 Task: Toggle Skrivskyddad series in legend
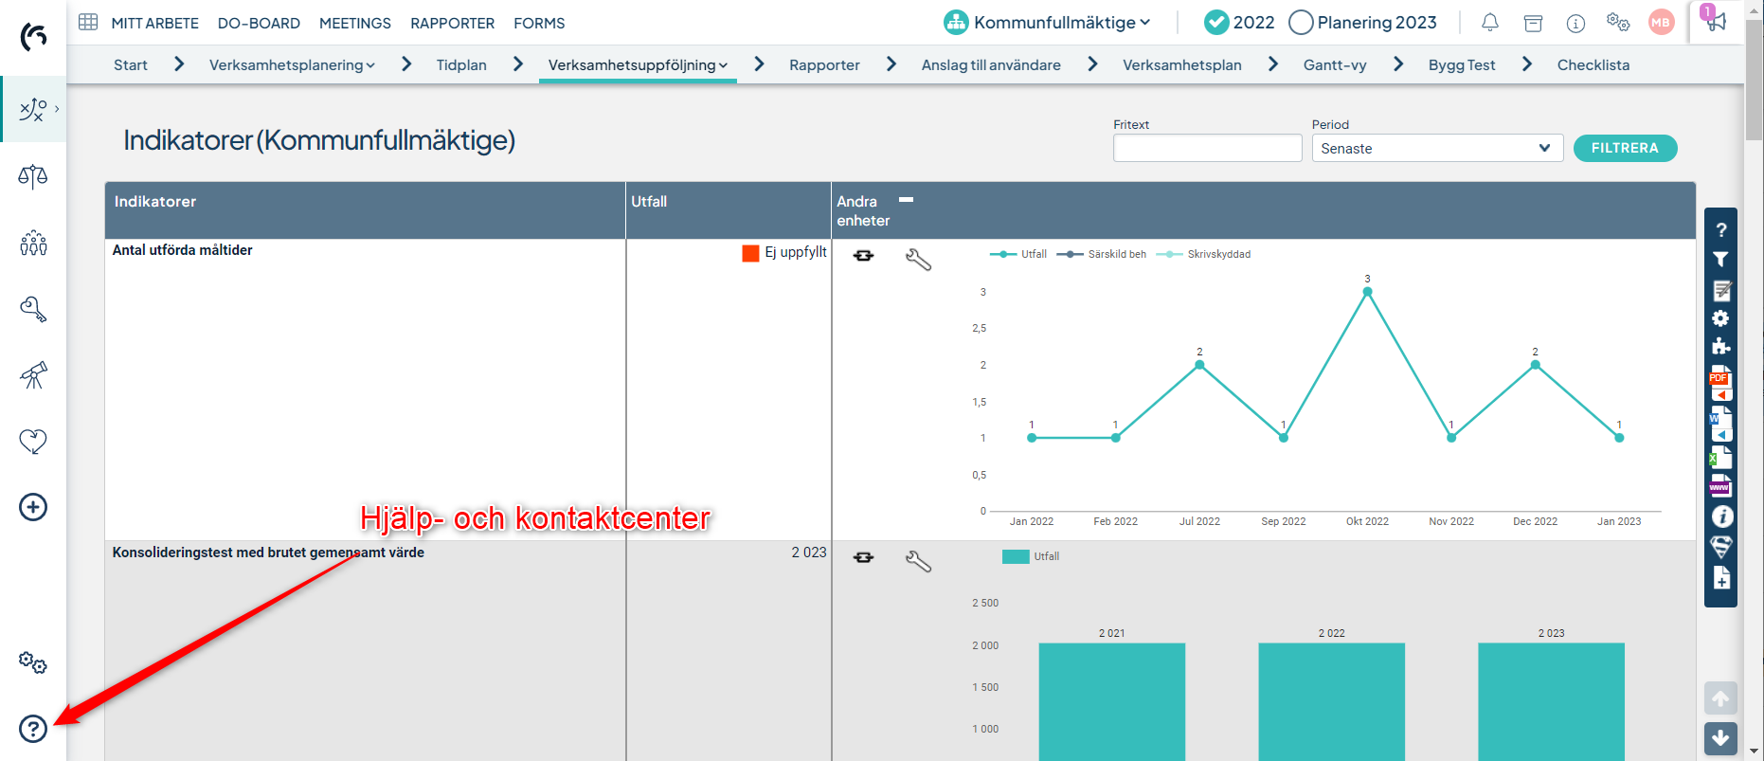pos(1203,254)
